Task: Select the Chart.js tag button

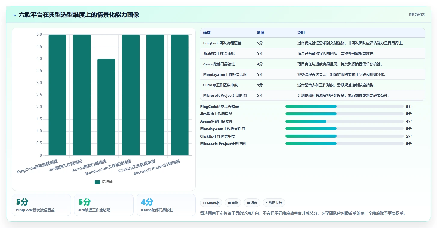Action: (211, 203)
